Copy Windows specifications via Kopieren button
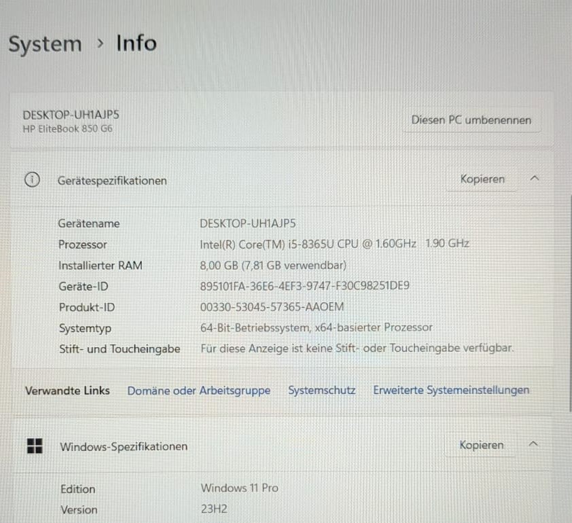Image resolution: width=572 pixels, height=523 pixels. point(481,445)
